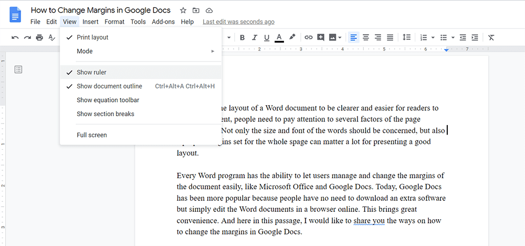This screenshot has width=525, height=246.
Task: Click the Undo arrow icon
Action: click(15, 37)
